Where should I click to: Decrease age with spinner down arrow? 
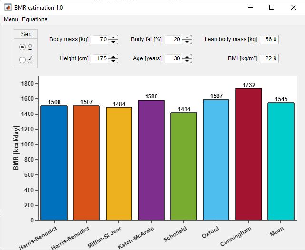(187, 61)
